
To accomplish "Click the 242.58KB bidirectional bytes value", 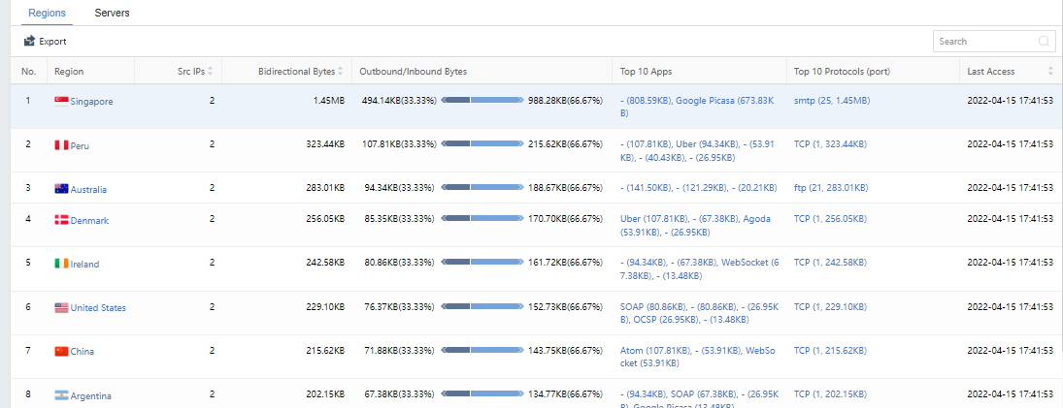I will tap(325, 262).
